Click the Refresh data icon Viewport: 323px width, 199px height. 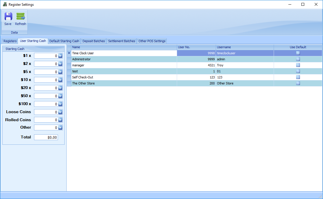click(x=20, y=17)
